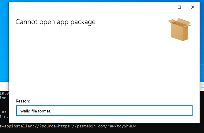The image size is (204, 133).
Task: Click the pastebin.com URL in the terminal
Action: click(97, 126)
